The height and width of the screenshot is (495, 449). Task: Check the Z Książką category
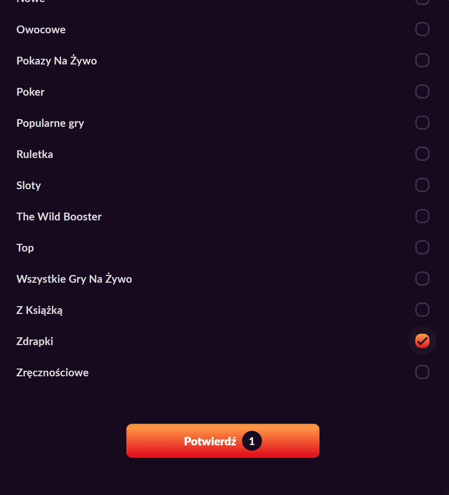tap(422, 310)
